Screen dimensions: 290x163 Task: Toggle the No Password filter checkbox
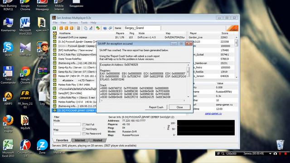tap(84, 134)
